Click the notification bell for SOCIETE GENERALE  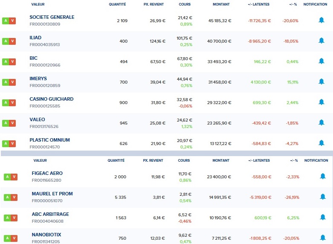[321, 20]
